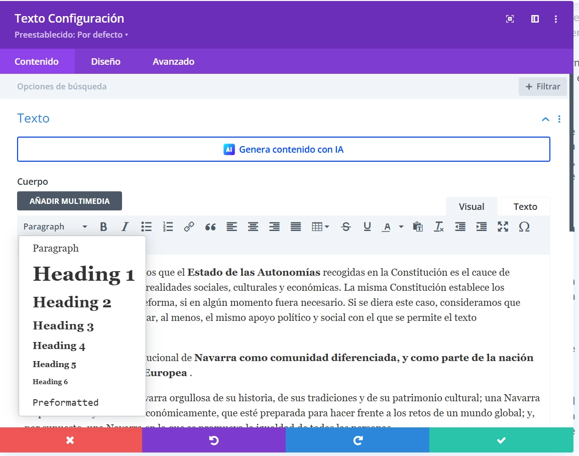Decrease the paragraph indent
This screenshot has width=579, height=456.
tap(460, 226)
